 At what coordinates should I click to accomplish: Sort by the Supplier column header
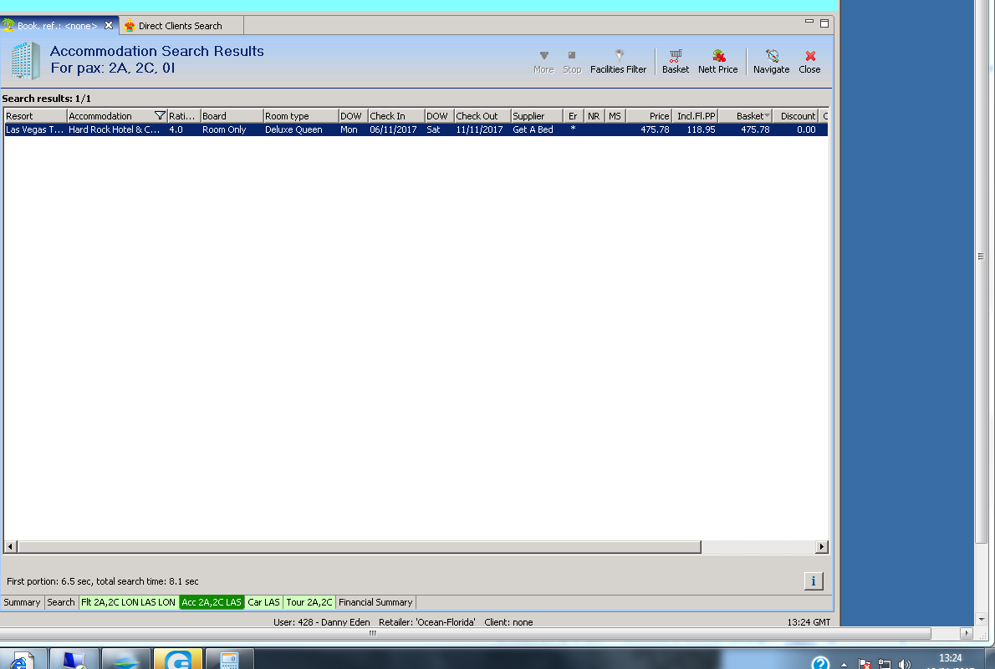(537, 116)
